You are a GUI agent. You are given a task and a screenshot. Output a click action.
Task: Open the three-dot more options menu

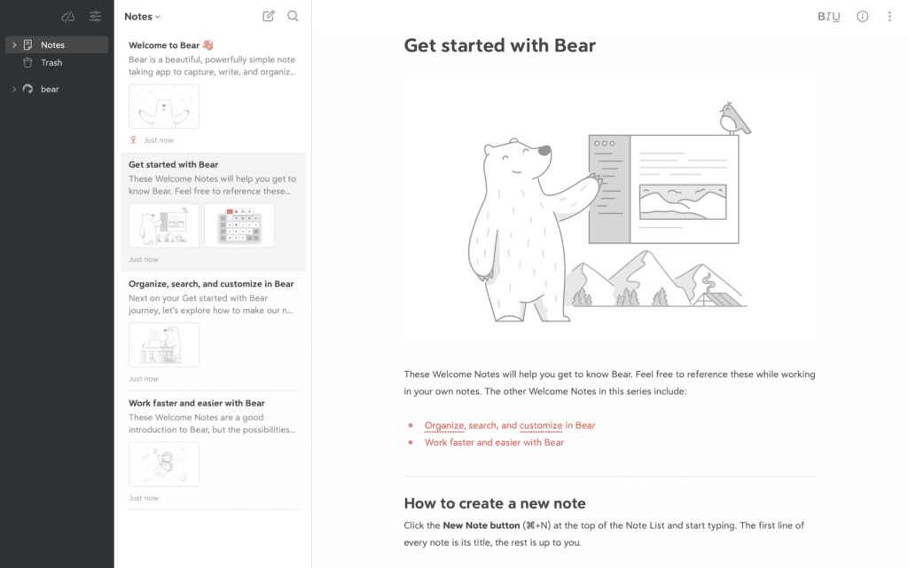889,16
